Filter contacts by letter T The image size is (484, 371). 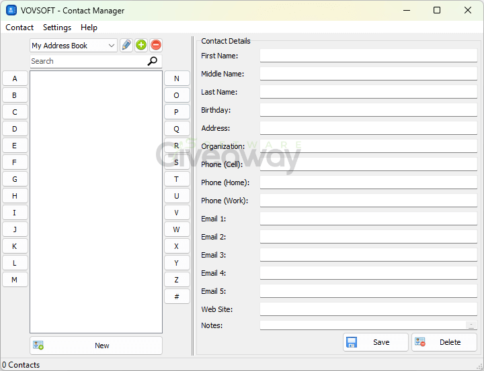tap(177, 179)
